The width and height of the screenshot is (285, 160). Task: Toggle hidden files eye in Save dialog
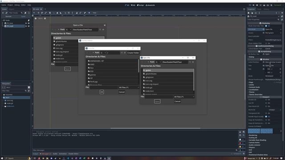125,53
